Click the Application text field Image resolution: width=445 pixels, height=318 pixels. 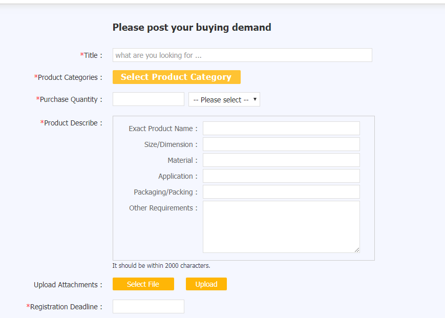281,176
